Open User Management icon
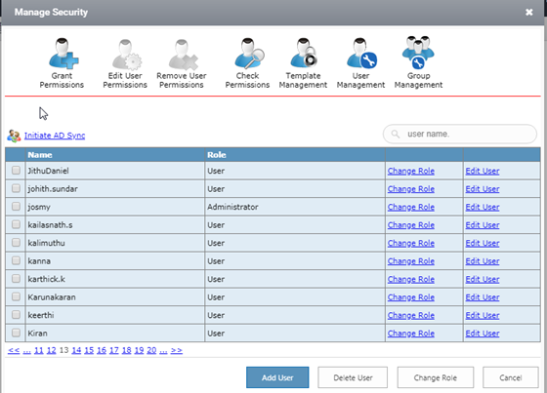Viewport: 547px width, 393px height. click(x=361, y=54)
